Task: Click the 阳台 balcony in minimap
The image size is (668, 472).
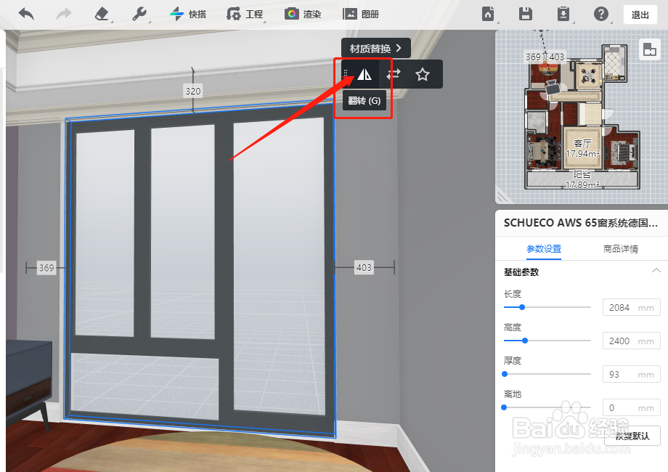Action: click(582, 179)
